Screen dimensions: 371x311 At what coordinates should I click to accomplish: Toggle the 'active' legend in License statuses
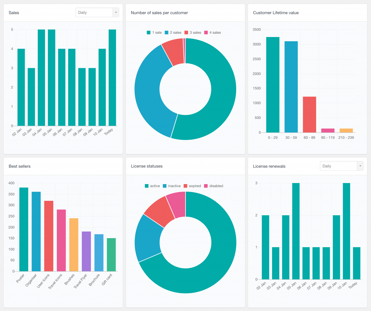tap(151, 186)
